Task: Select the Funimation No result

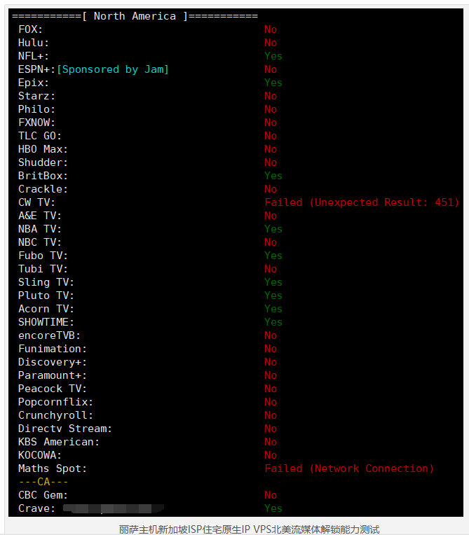Action: pyautogui.click(x=271, y=349)
